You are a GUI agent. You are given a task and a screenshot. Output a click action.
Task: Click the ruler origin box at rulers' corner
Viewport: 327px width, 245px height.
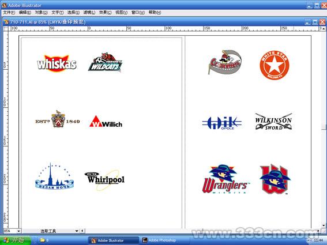click(6, 28)
